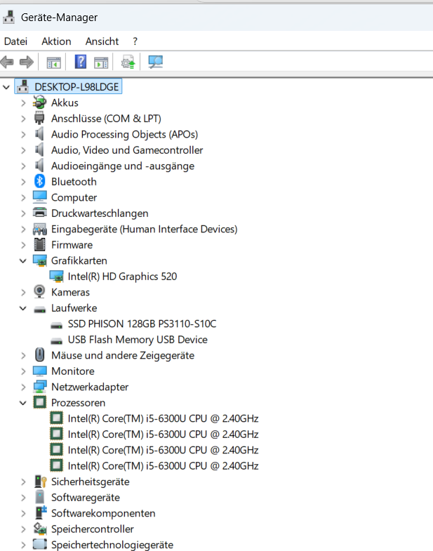Click the Forward arrow toolbar icon
This screenshot has width=433, height=551.
pos(27,62)
